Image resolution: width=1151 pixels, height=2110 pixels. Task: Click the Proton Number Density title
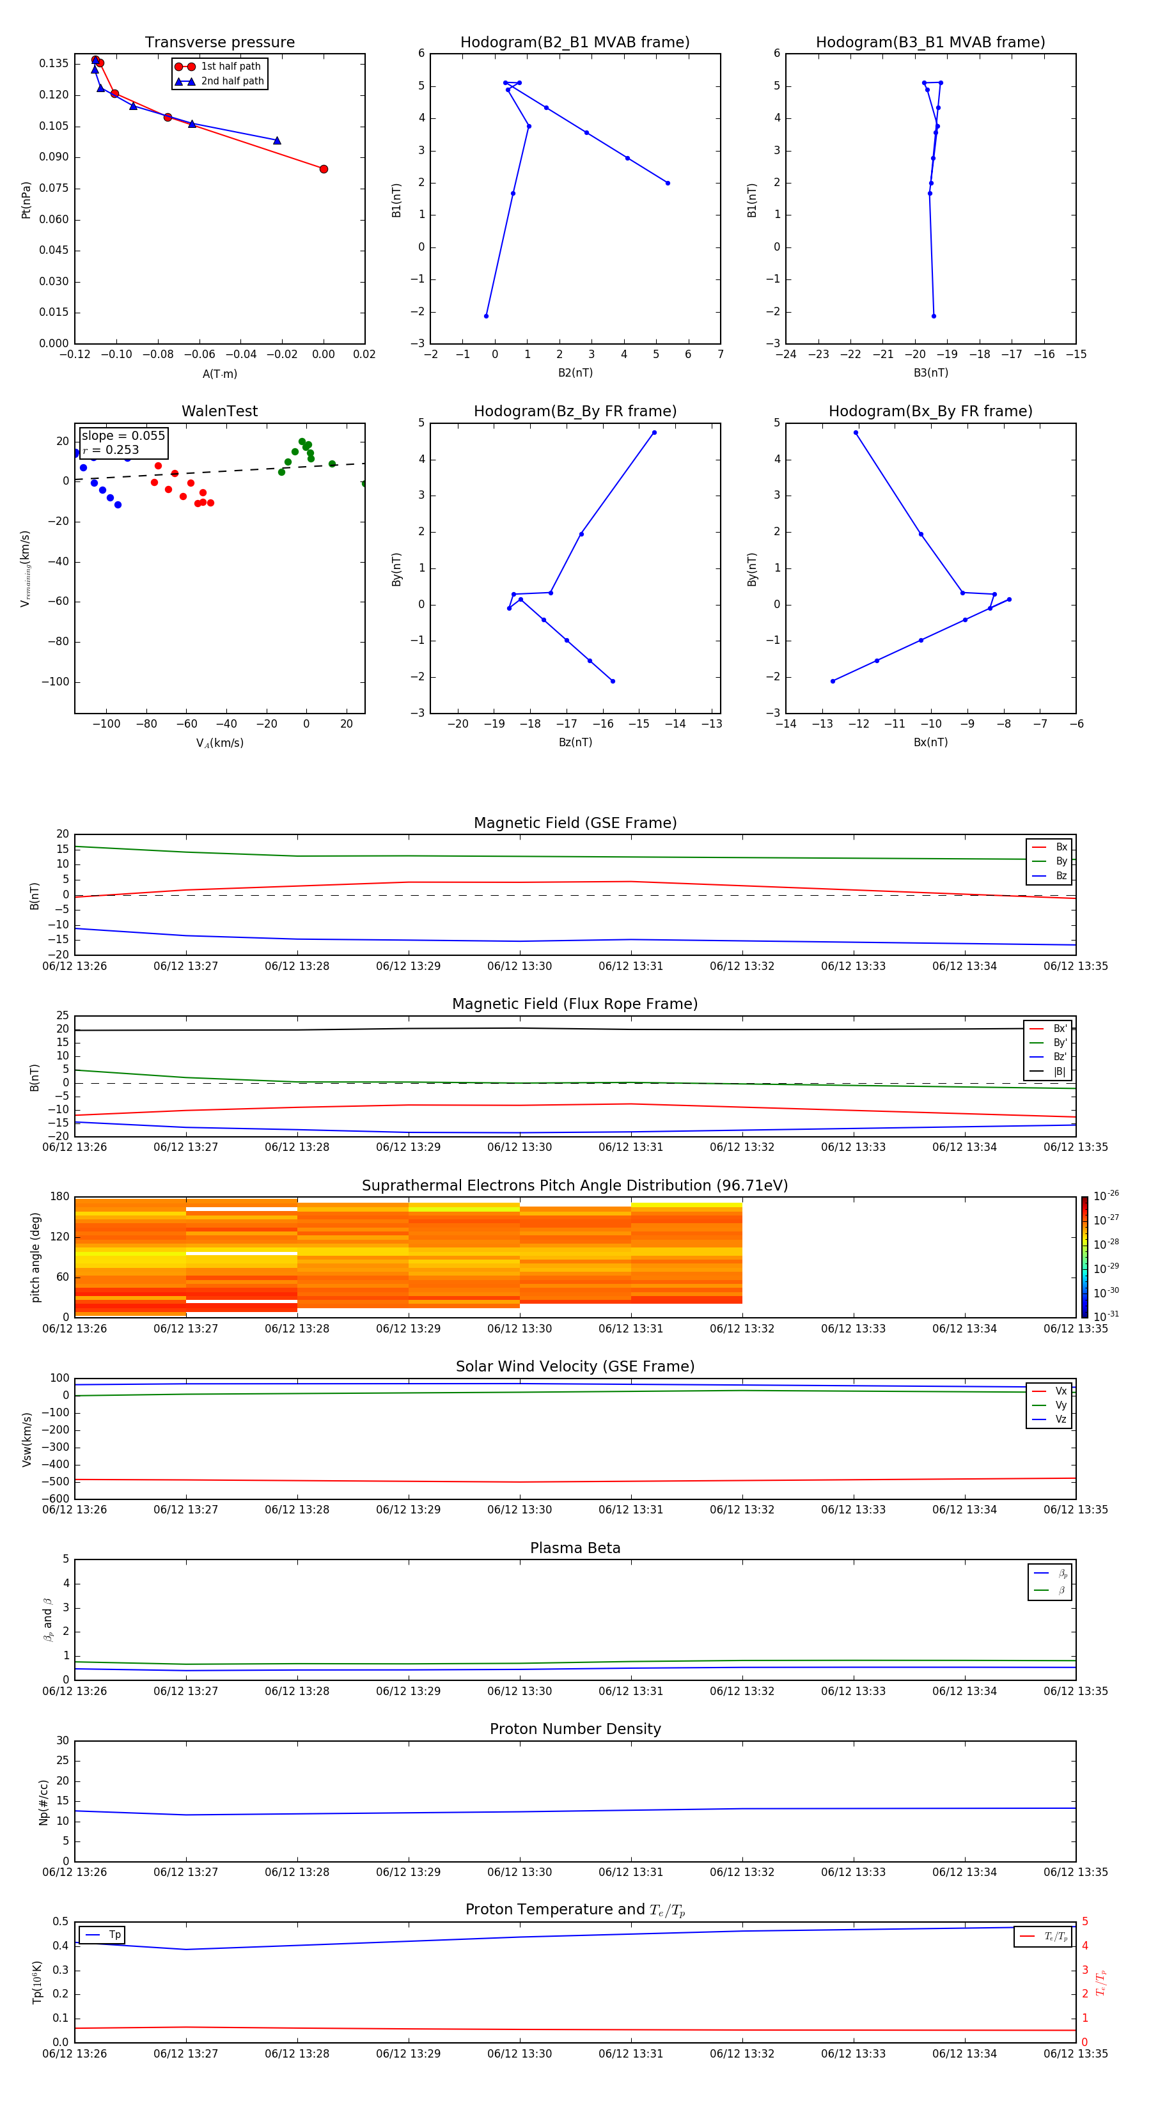575,1729
